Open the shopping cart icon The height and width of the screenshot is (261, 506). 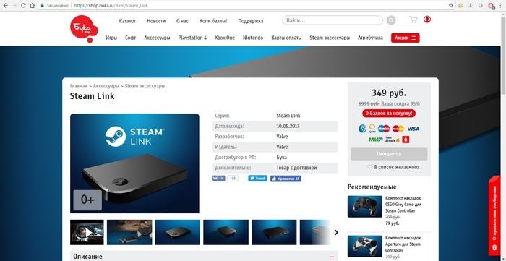pyautogui.click(x=413, y=20)
